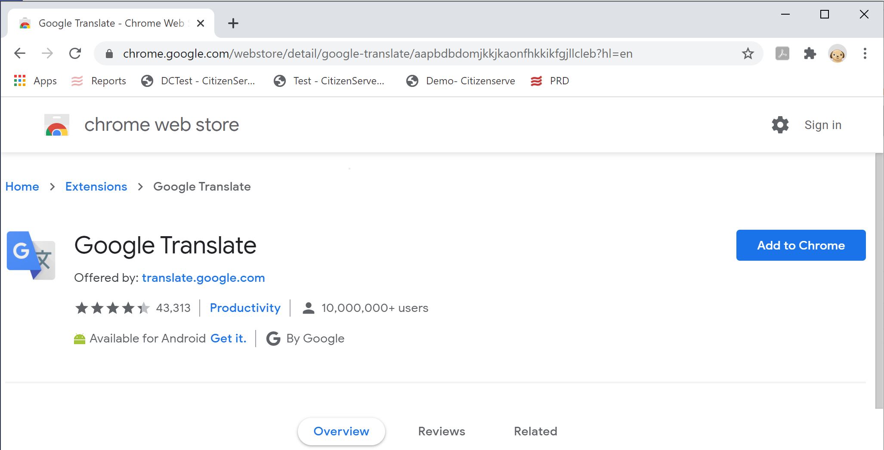Open Web Store settings gear
The width and height of the screenshot is (884, 450).
click(x=780, y=125)
